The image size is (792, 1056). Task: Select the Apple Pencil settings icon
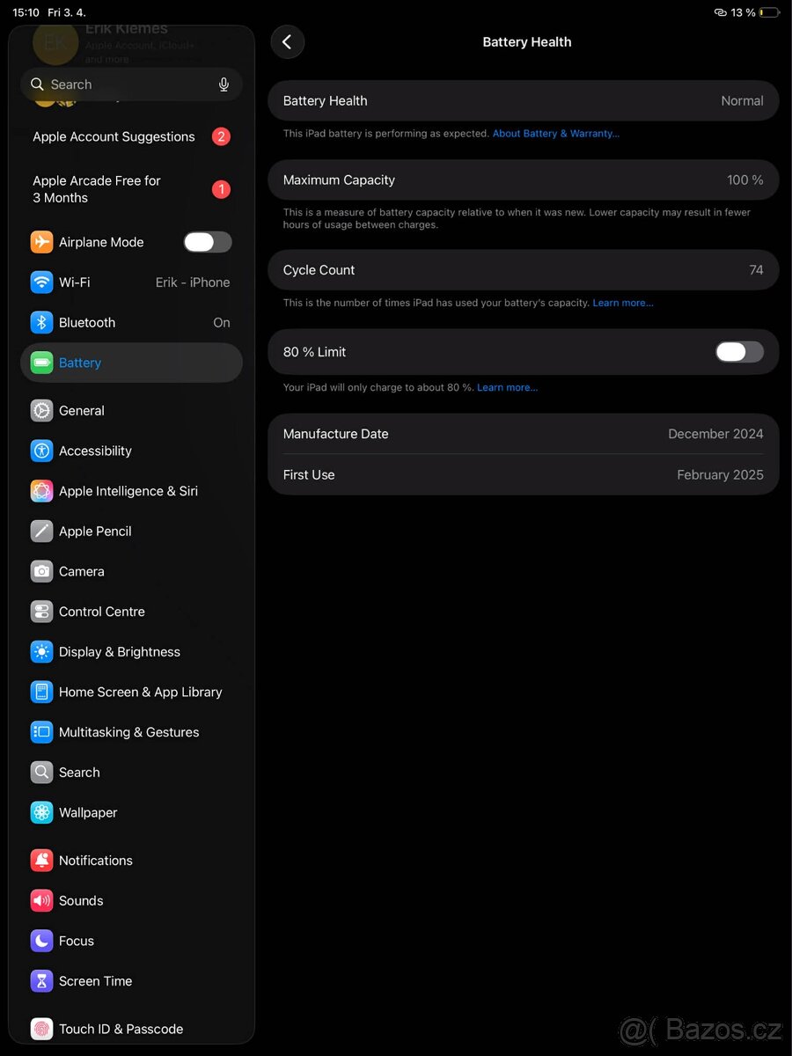tap(40, 531)
